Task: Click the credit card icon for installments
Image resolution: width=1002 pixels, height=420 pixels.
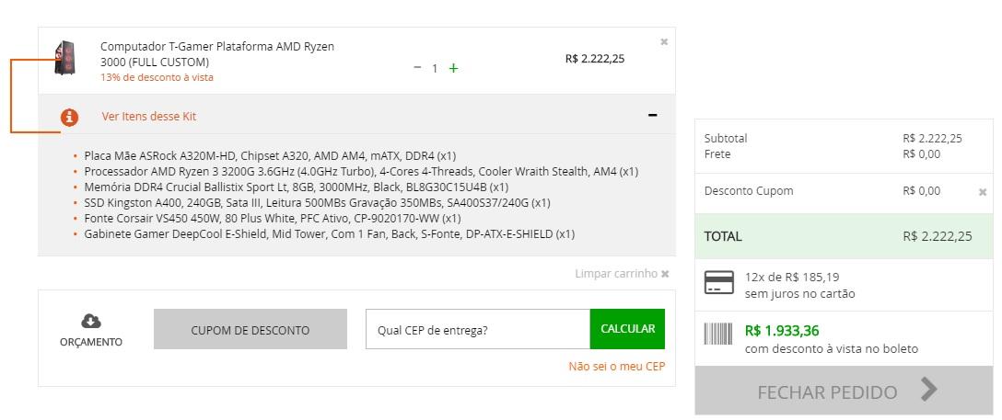Action: [x=719, y=282]
